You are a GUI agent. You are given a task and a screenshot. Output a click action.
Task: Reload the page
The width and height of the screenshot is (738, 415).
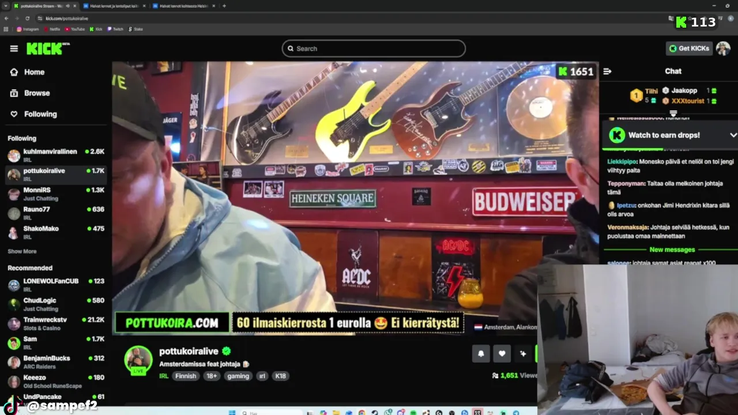(27, 18)
